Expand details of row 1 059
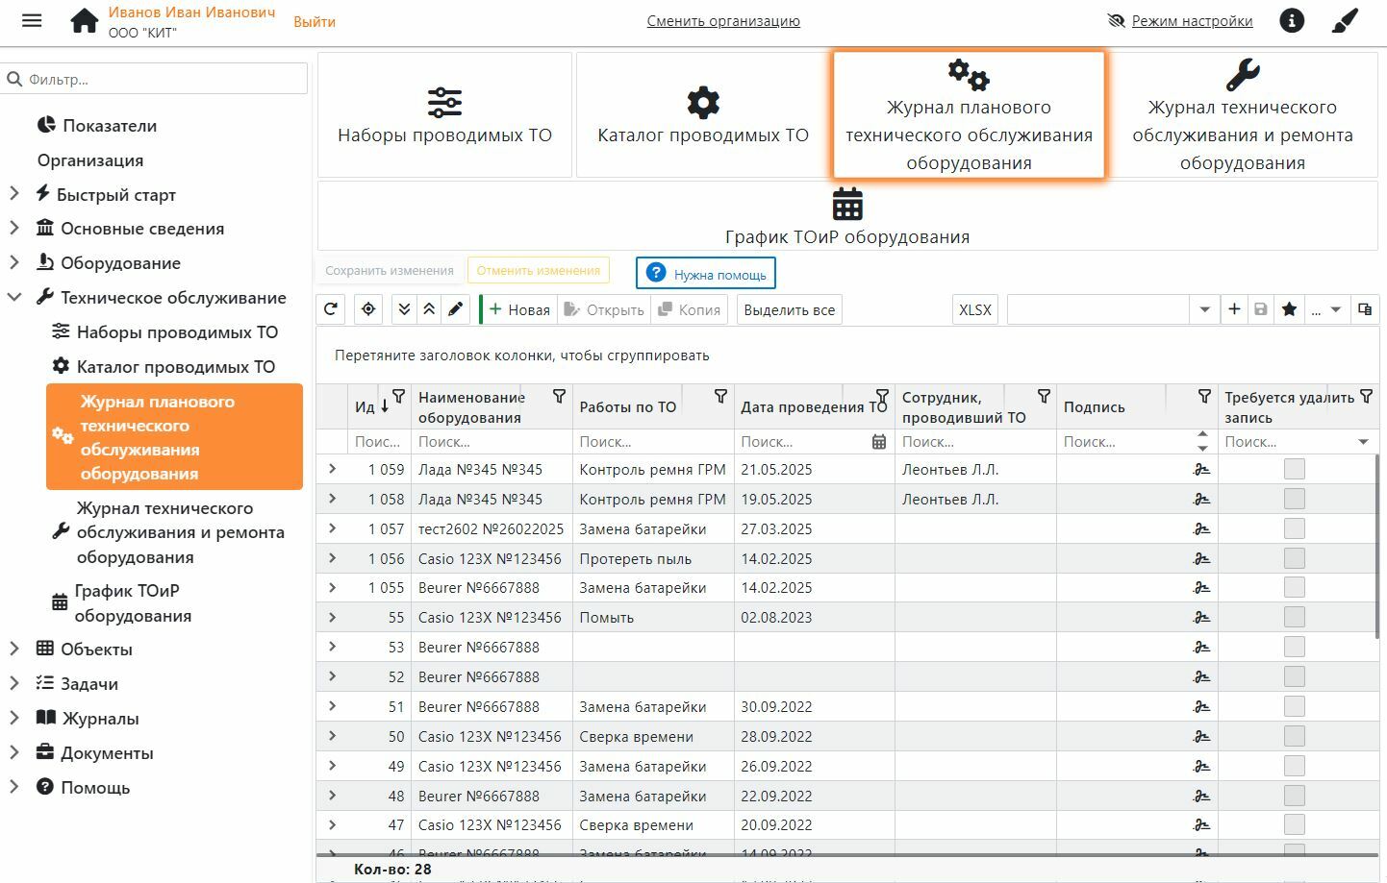This screenshot has width=1387, height=883. [332, 469]
